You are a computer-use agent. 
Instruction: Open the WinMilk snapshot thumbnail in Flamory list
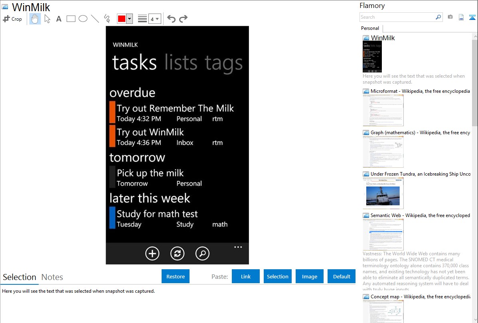(372, 57)
